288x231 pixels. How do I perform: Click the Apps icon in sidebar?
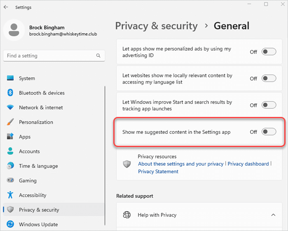11,137
